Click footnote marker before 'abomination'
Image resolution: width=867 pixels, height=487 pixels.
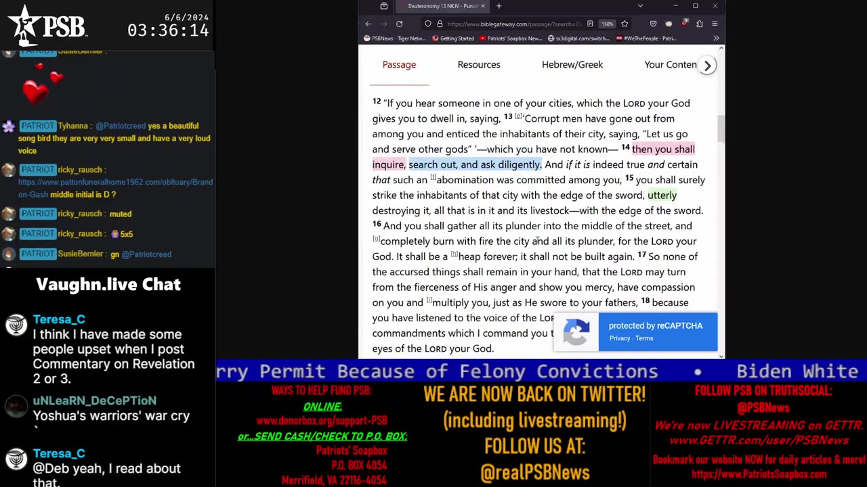(x=433, y=177)
